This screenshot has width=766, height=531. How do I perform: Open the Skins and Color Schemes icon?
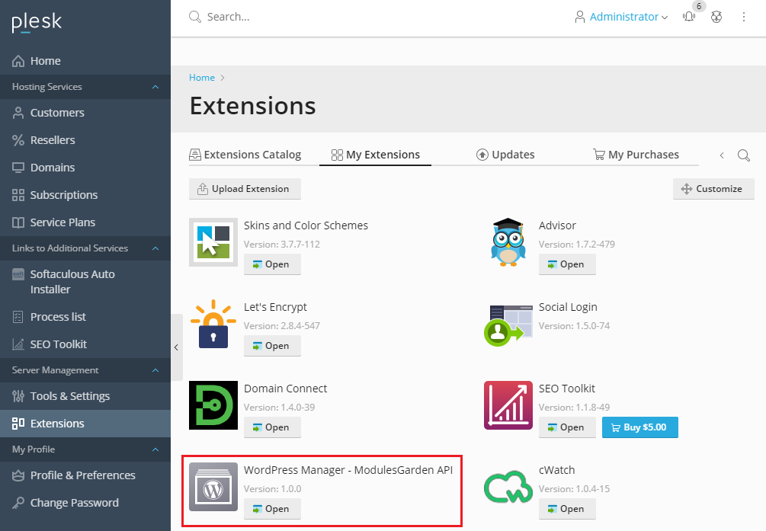point(213,242)
